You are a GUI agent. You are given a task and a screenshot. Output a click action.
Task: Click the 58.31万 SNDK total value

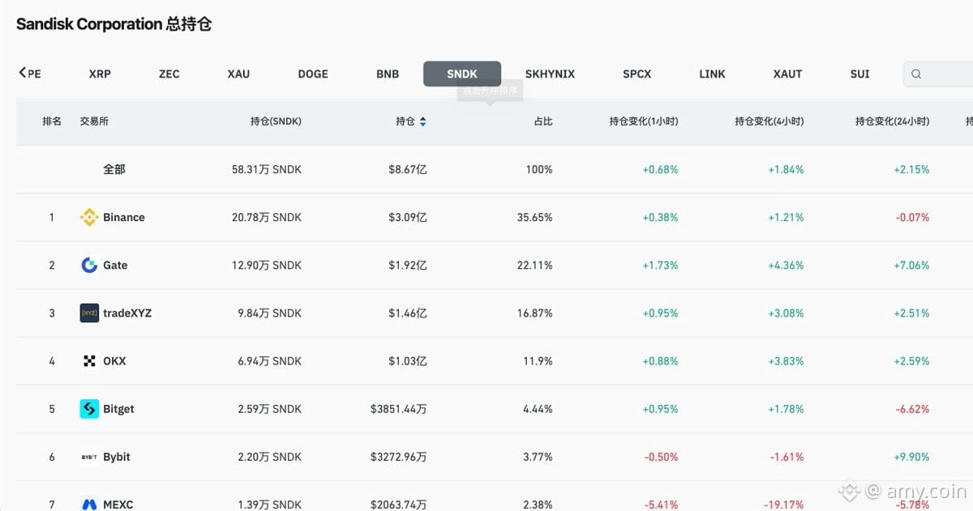coord(267,169)
